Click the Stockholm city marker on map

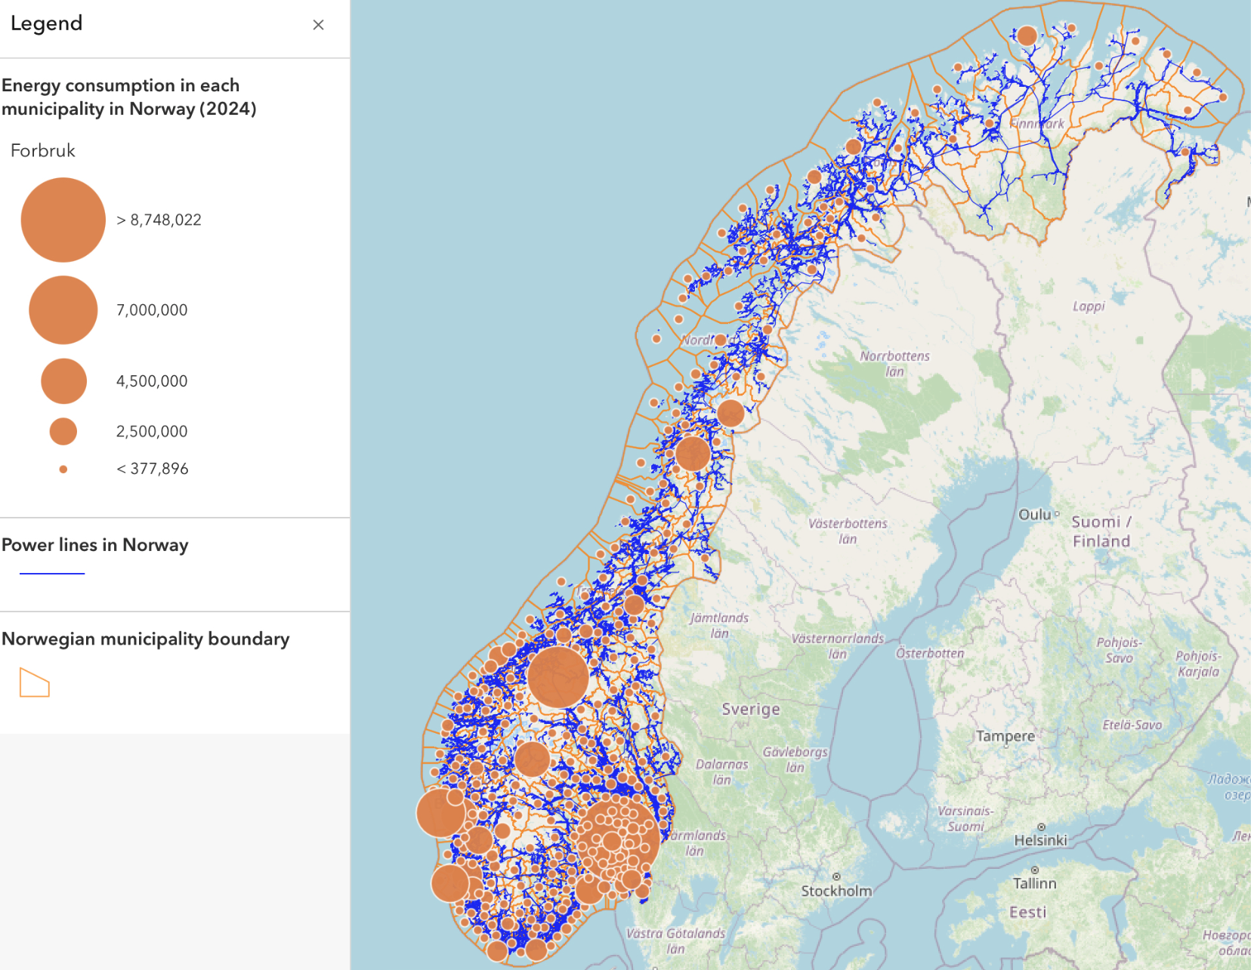(x=836, y=876)
